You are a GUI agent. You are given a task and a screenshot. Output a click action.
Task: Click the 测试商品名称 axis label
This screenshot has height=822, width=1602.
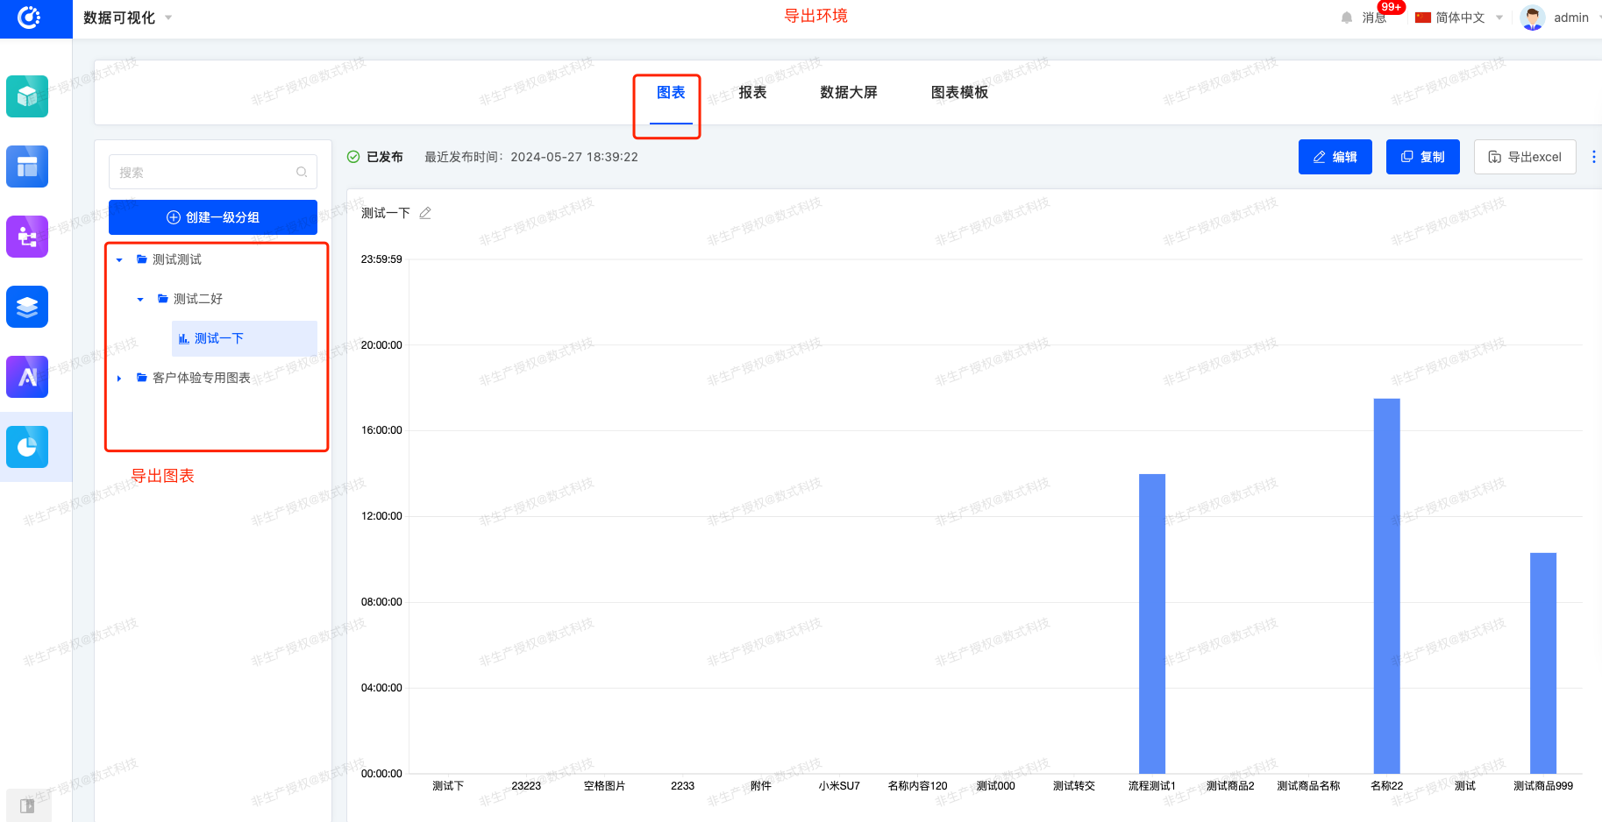tap(1308, 786)
